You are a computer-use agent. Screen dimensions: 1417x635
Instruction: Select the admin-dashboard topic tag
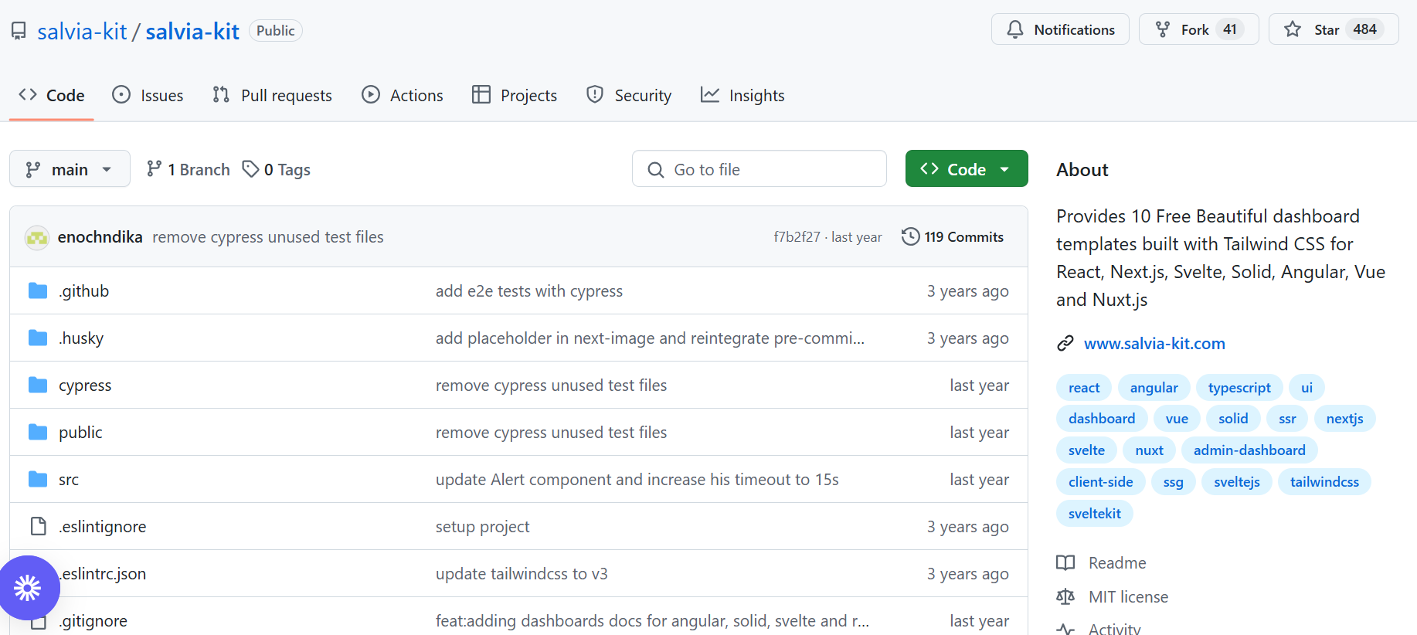[x=1249, y=450]
